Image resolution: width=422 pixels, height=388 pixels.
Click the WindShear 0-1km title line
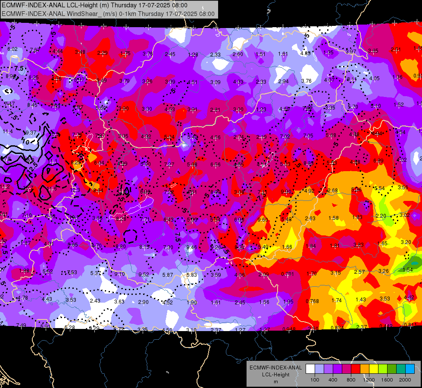[108, 14]
